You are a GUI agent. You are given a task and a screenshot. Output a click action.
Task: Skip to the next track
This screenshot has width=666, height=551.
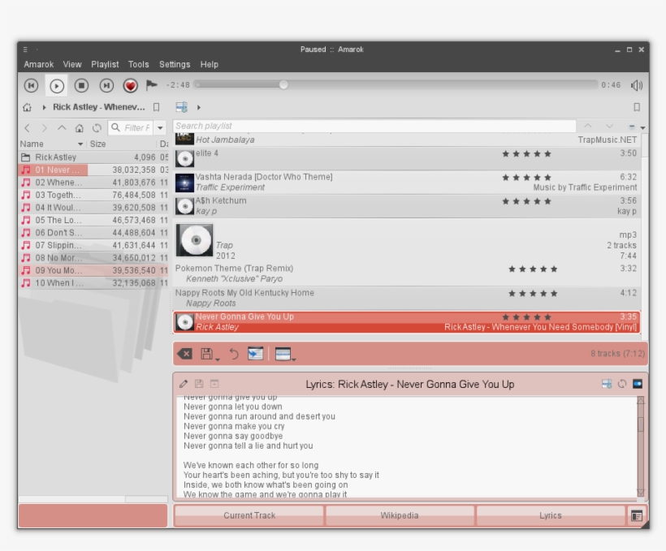106,85
